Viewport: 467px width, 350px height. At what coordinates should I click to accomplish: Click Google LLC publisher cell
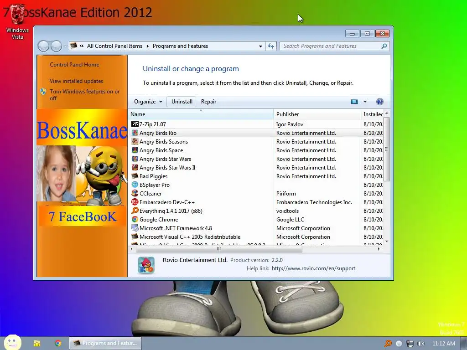[290, 219]
